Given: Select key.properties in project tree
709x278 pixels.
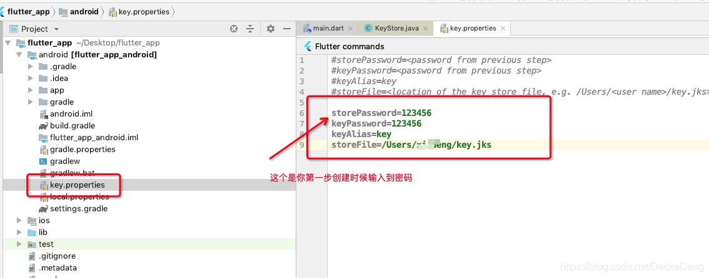Looking at the screenshot, I should tap(78, 185).
